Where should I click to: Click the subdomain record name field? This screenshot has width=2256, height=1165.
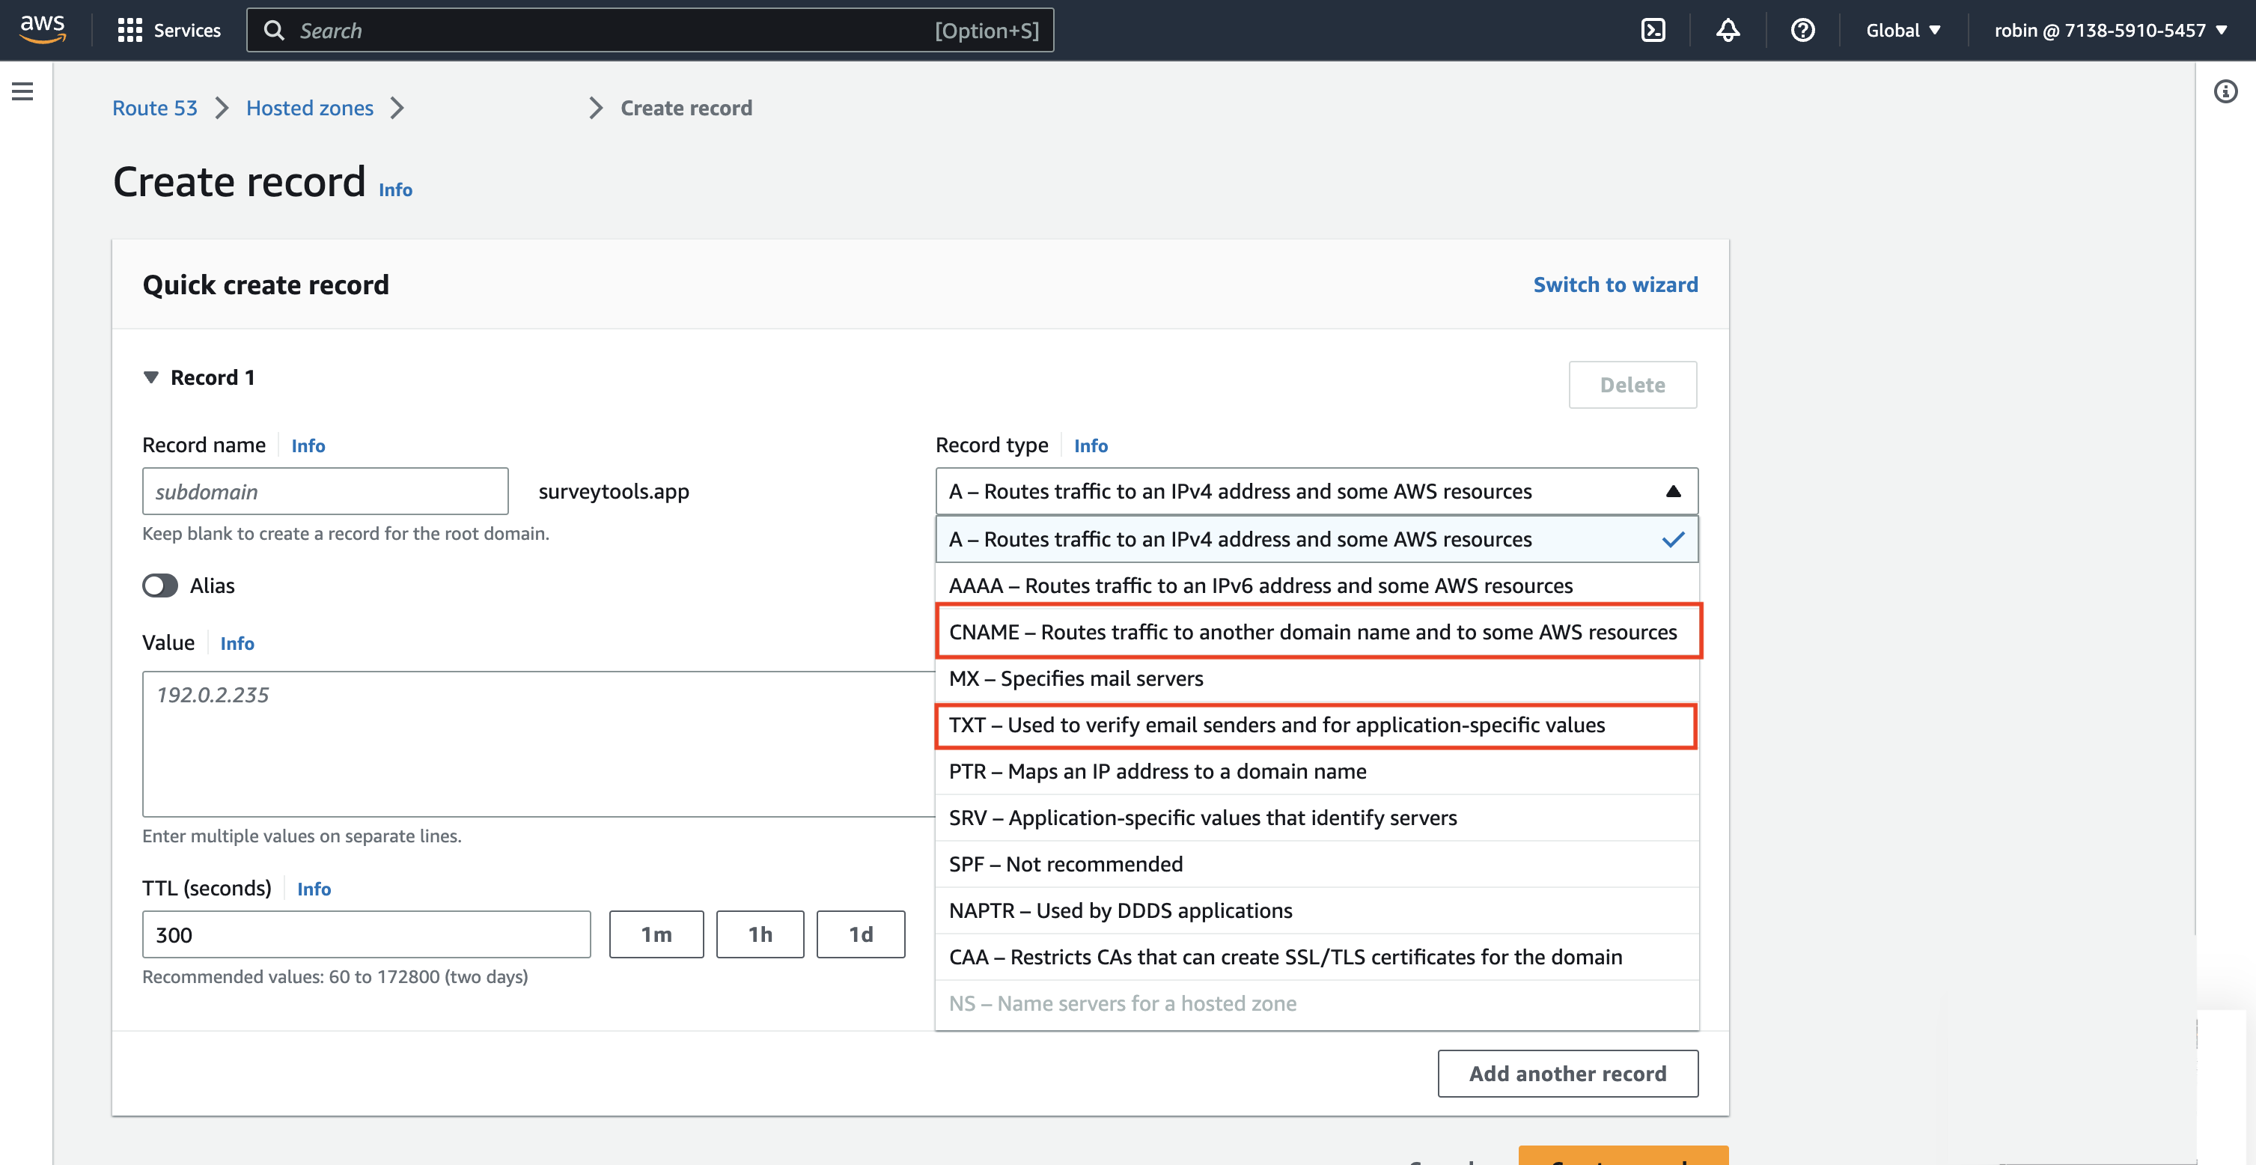click(x=325, y=491)
